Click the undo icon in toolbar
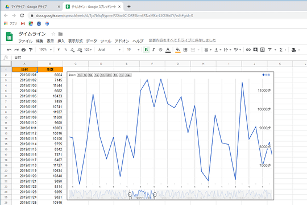The width and height of the screenshot is (307, 205). [9, 50]
